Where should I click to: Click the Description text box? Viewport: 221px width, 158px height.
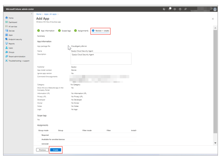[101, 58]
